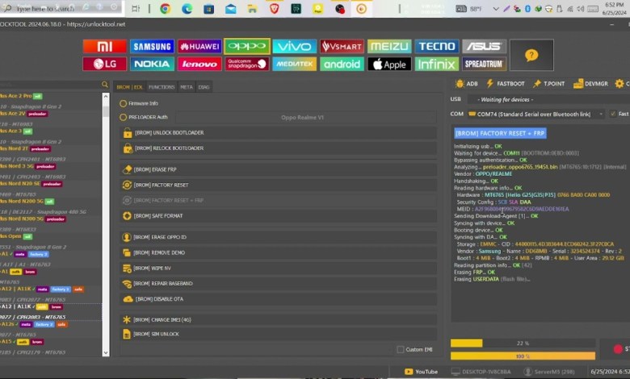Toggle the Custom EMI checkbox
Image resolution: width=630 pixels, height=379 pixels.
pyautogui.click(x=400, y=349)
